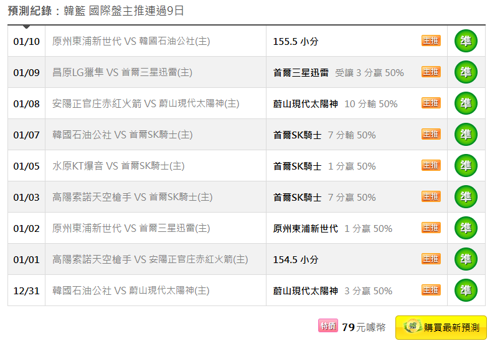Click the orange 主推 badge for 01/03
The width and height of the screenshot is (495, 346).
431,196
